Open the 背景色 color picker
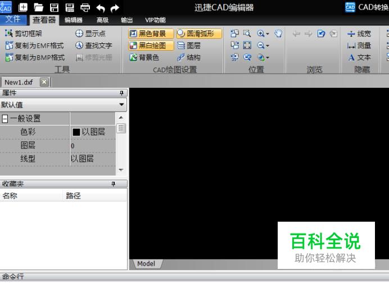Screen dimensions: 389x283 (x=144, y=57)
